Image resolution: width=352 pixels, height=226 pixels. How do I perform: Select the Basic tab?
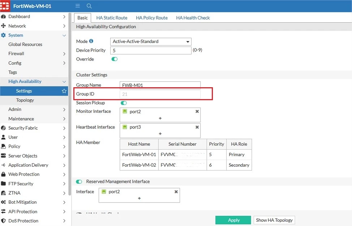click(x=83, y=18)
